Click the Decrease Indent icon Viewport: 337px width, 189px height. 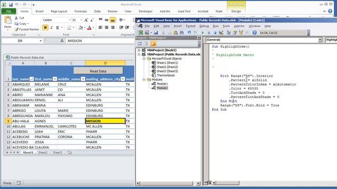tap(121, 27)
